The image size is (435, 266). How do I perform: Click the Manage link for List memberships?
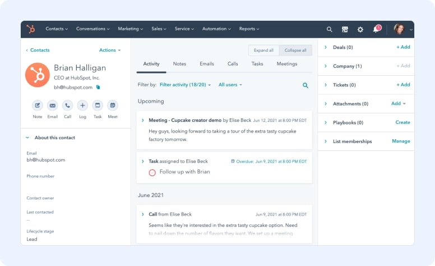(x=401, y=141)
